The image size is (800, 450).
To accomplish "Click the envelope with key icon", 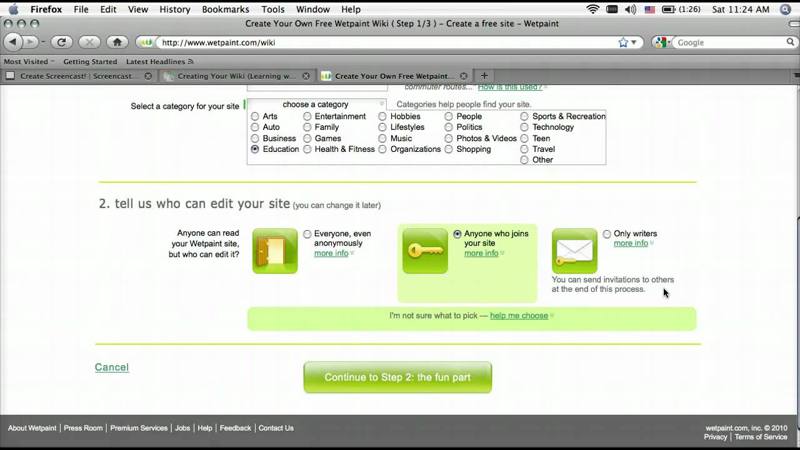I will point(574,251).
